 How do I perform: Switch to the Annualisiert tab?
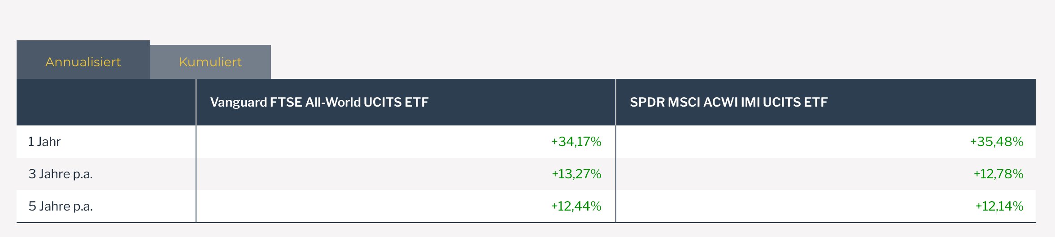pyautogui.click(x=83, y=62)
